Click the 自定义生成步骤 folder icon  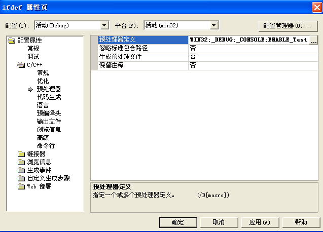(x=21, y=178)
